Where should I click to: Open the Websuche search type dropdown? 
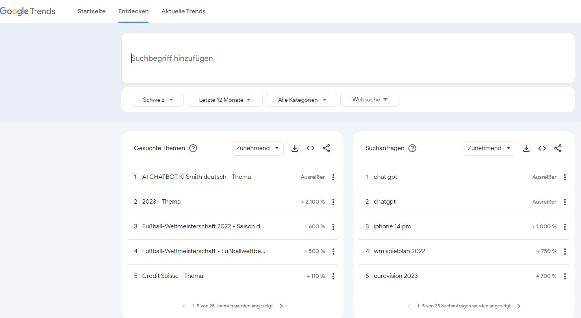[x=370, y=100]
